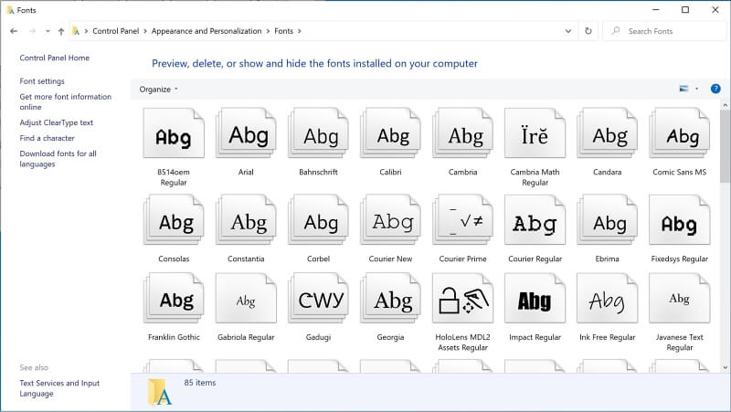Image resolution: width=731 pixels, height=412 pixels.
Task: Expand chevron after Control Panel breadcrumb
Action: [x=145, y=31]
